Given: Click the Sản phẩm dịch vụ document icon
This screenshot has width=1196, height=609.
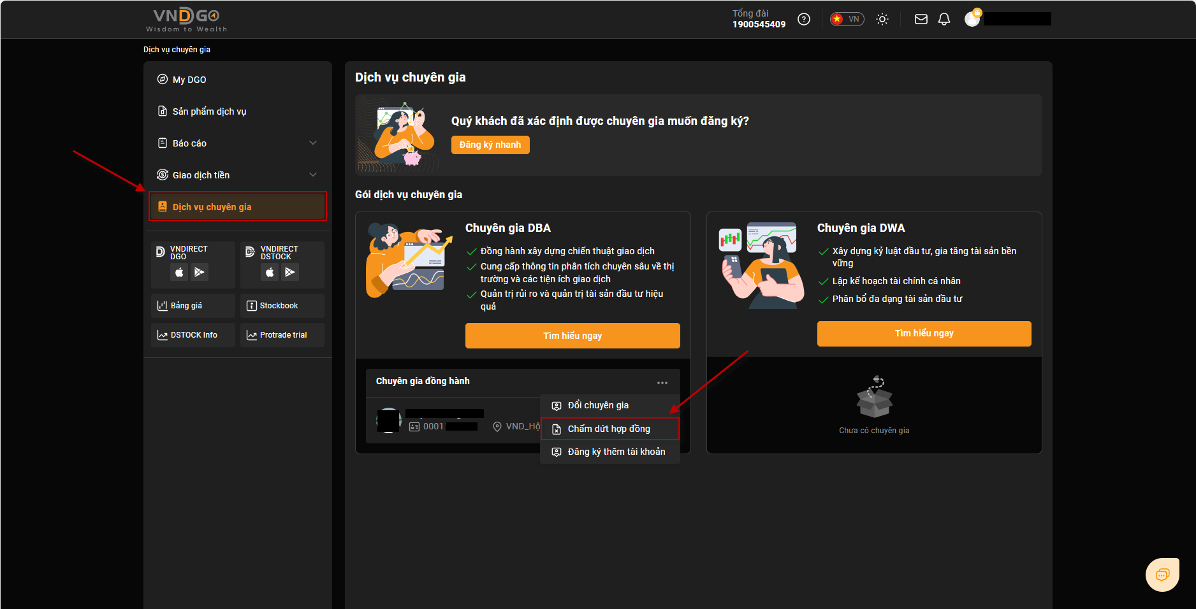Looking at the screenshot, I should coord(163,111).
